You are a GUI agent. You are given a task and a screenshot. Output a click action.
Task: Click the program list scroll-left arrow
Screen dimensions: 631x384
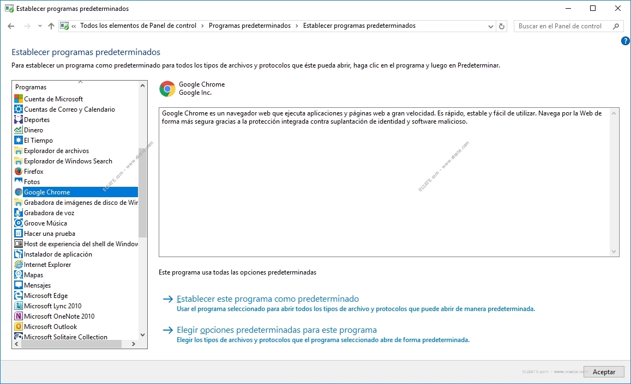tap(16, 344)
